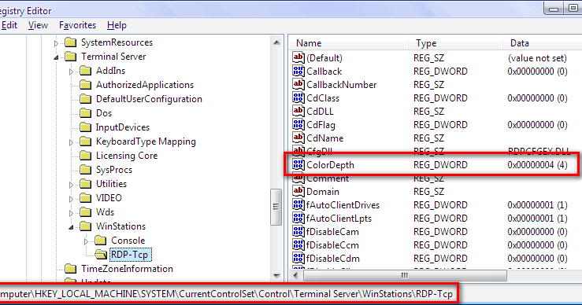Click the tree pane vertical scrollbar thumb
Image resolution: width=582 pixels, height=305 pixels.
(x=276, y=207)
